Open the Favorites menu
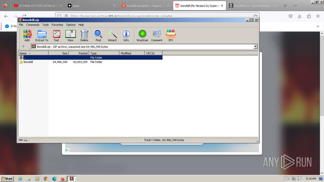Viewport: 324px width, 182px height. coord(57,25)
